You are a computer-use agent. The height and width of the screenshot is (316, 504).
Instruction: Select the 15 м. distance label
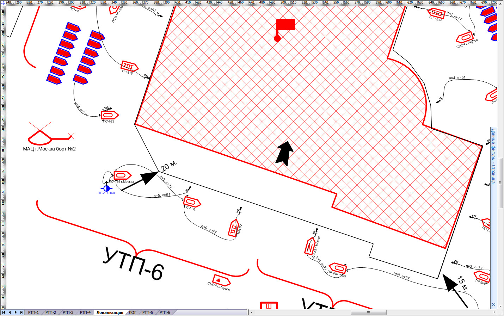(462, 284)
